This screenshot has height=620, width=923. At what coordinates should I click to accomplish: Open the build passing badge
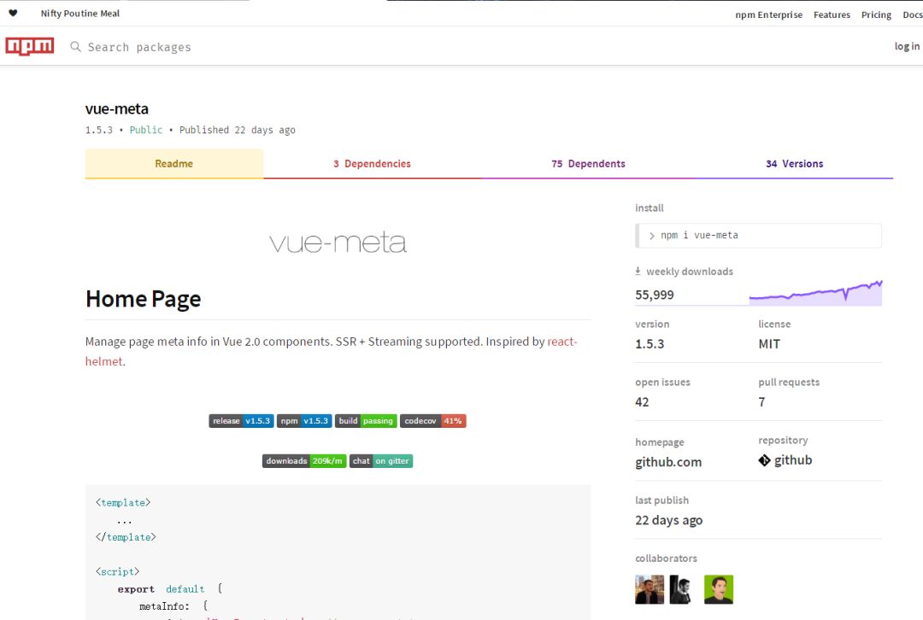click(x=366, y=420)
